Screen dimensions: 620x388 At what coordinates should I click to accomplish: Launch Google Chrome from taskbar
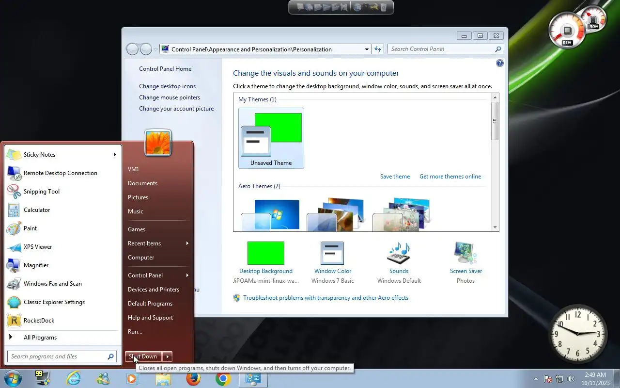coord(223,378)
